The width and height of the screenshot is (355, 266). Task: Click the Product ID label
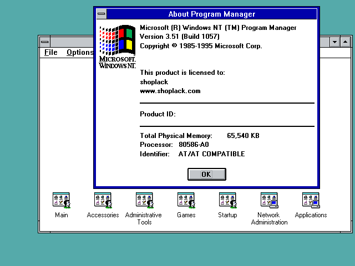point(158,114)
